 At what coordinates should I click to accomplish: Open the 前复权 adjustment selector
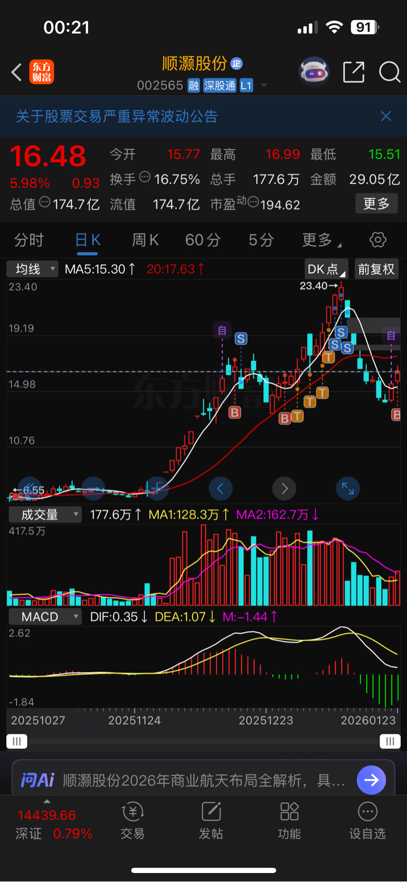pyautogui.click(x=376, y=269)
